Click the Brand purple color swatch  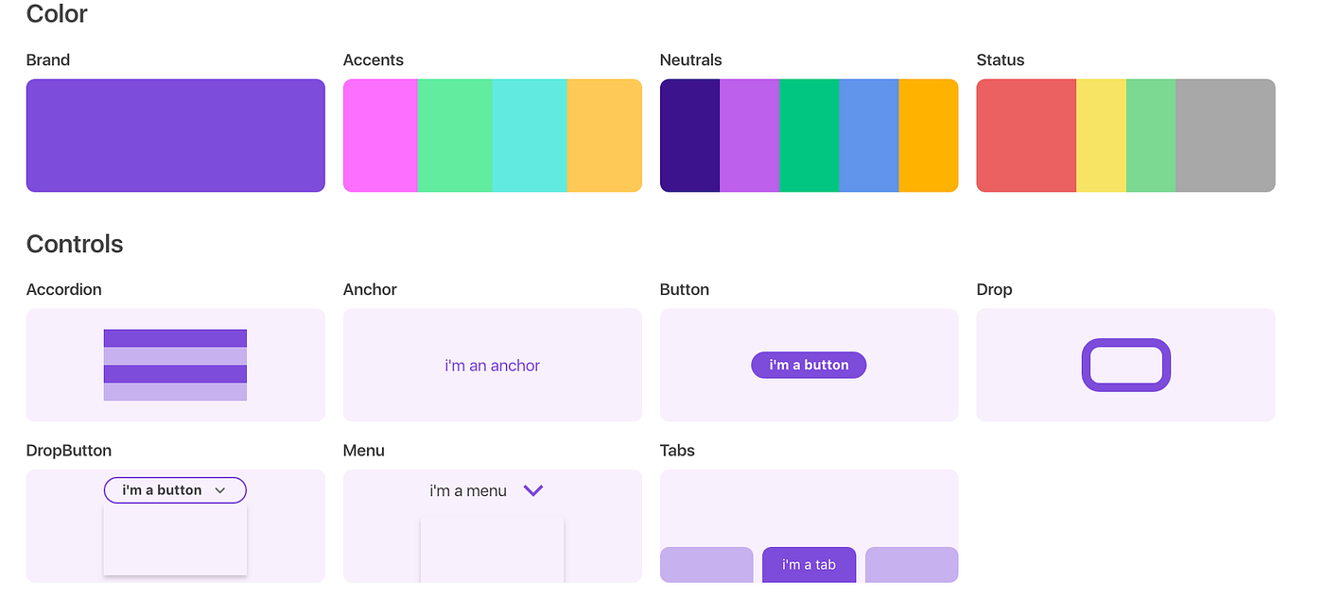(175, 135)
